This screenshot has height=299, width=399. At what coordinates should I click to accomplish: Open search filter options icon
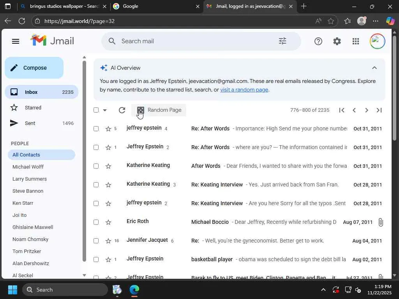point(282,41)
